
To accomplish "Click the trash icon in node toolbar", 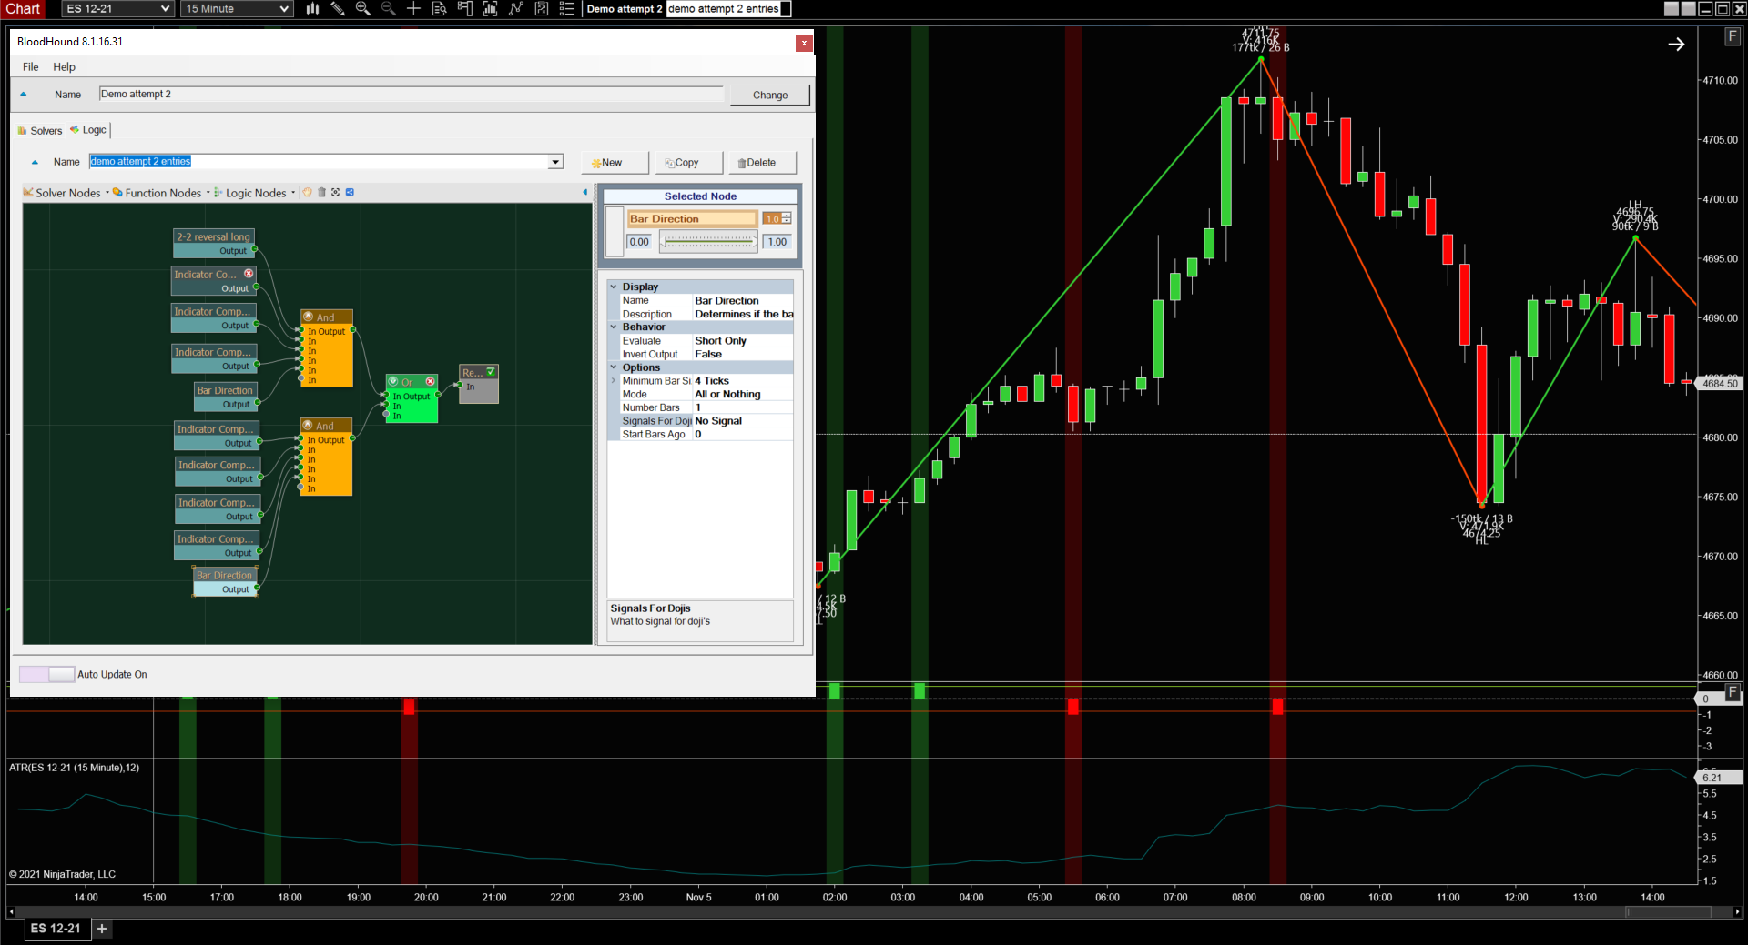I will click(321, 193).
